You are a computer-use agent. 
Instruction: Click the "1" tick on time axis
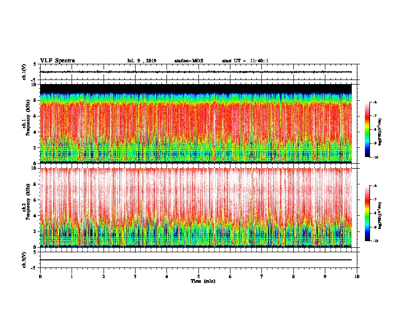tap(72, 277)
